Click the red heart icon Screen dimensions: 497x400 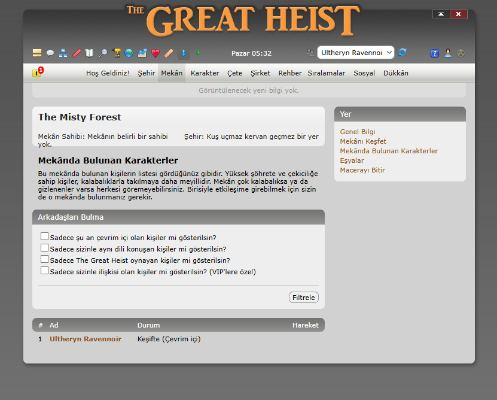(x=155, y=53)
